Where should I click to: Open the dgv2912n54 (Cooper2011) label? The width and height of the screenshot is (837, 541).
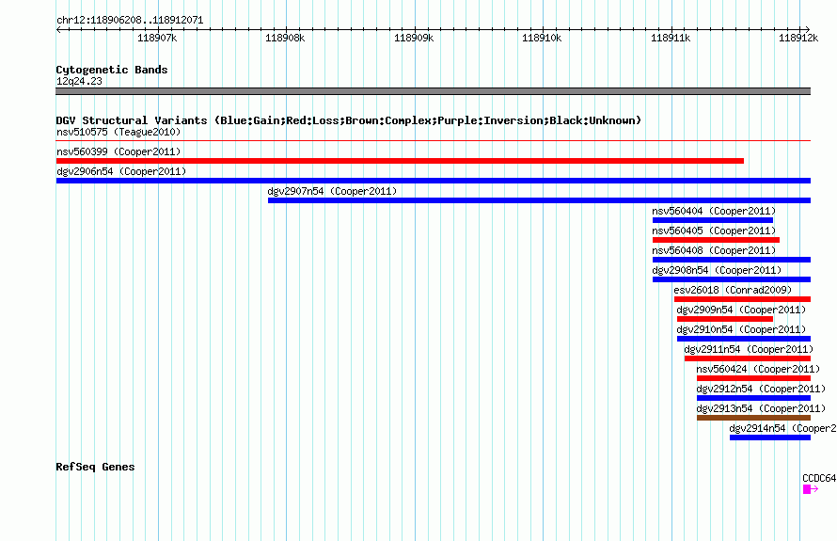(761, 389)
